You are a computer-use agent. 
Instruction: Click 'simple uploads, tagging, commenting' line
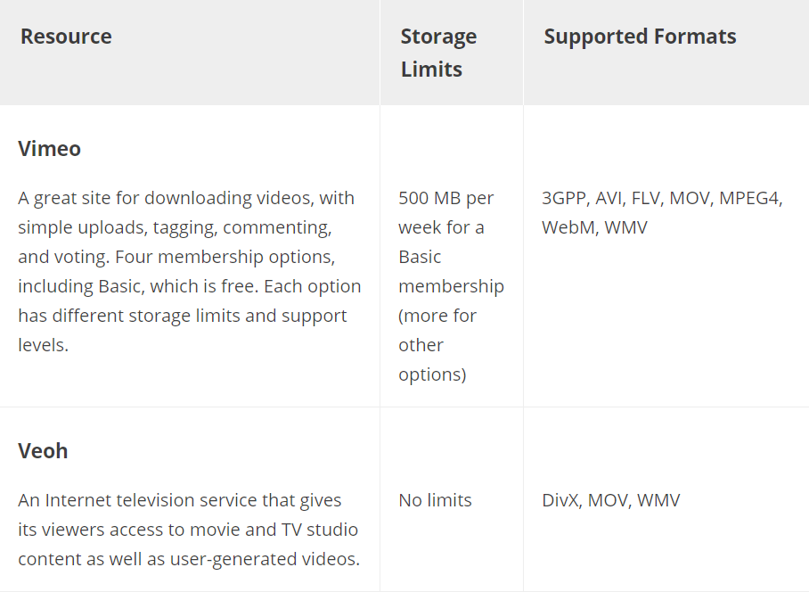(175, 227)
